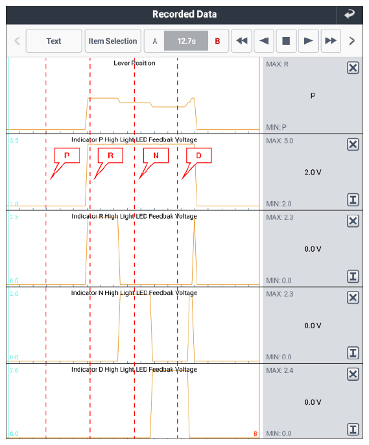Play the recorded data forward
The image size is (369, 445).
(x=308, y=41)
